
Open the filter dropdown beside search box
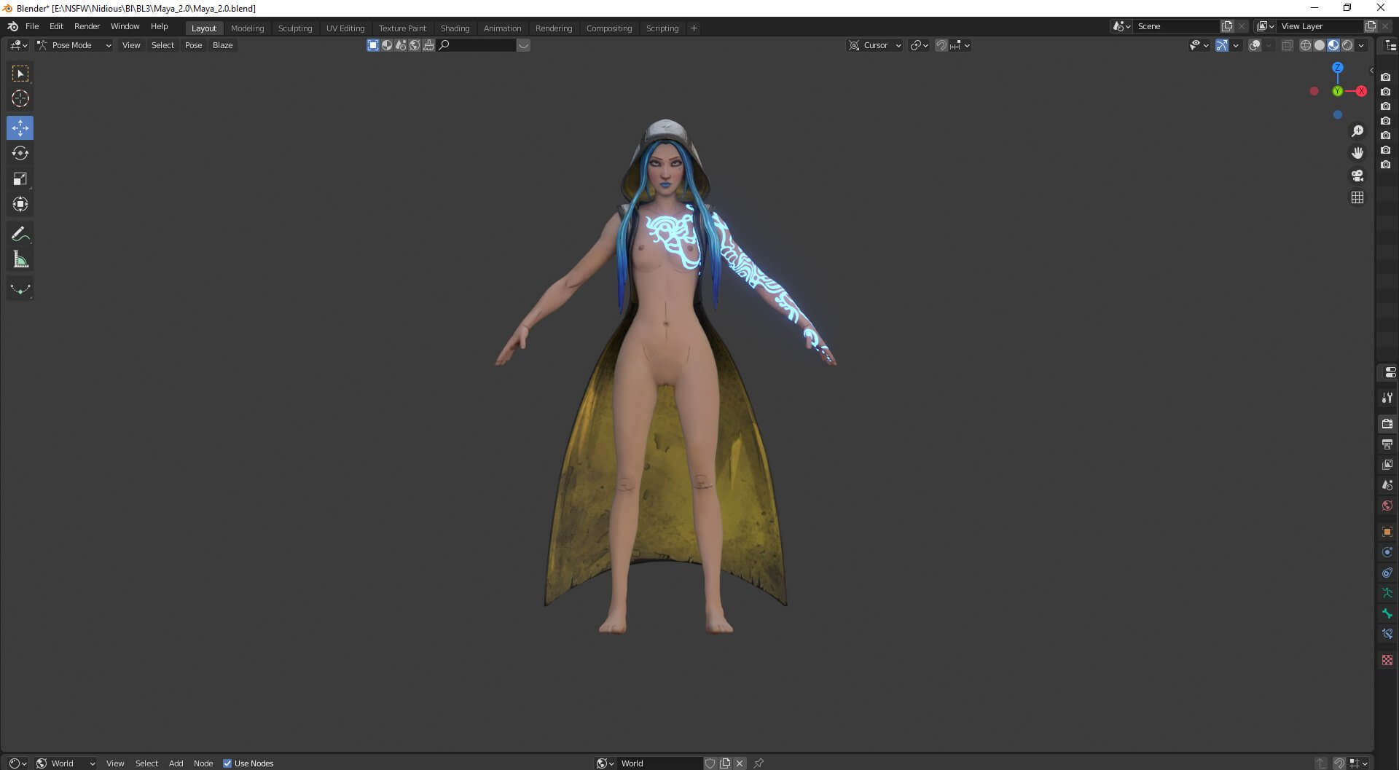(x=523, y=45)
